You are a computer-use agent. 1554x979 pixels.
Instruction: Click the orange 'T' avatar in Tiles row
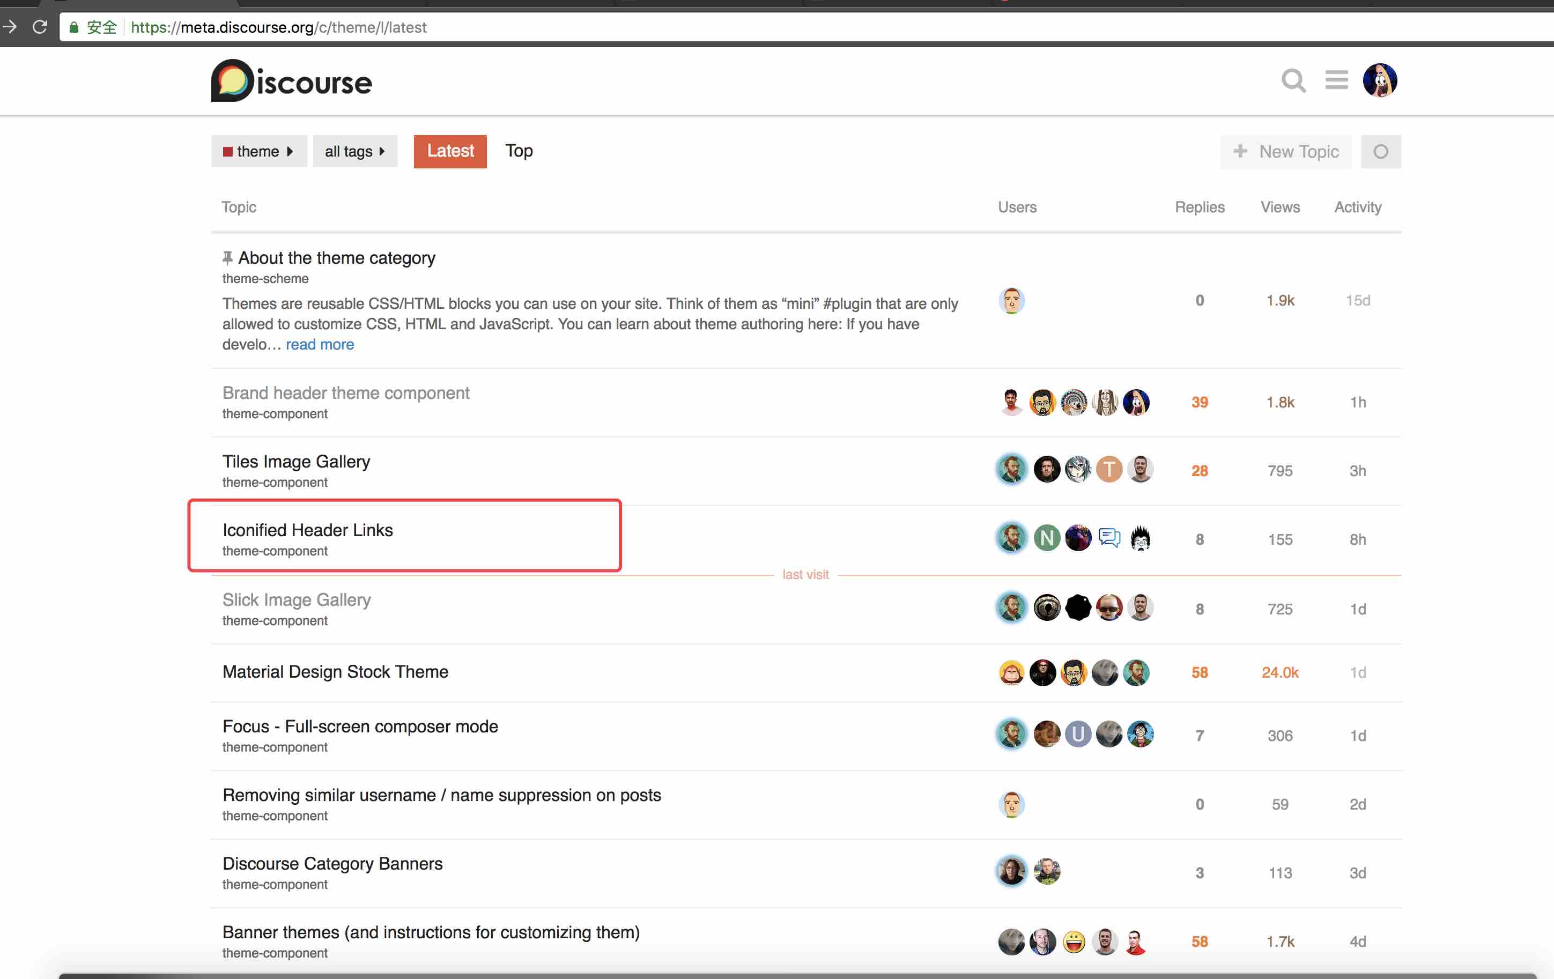coord(1109,470)
